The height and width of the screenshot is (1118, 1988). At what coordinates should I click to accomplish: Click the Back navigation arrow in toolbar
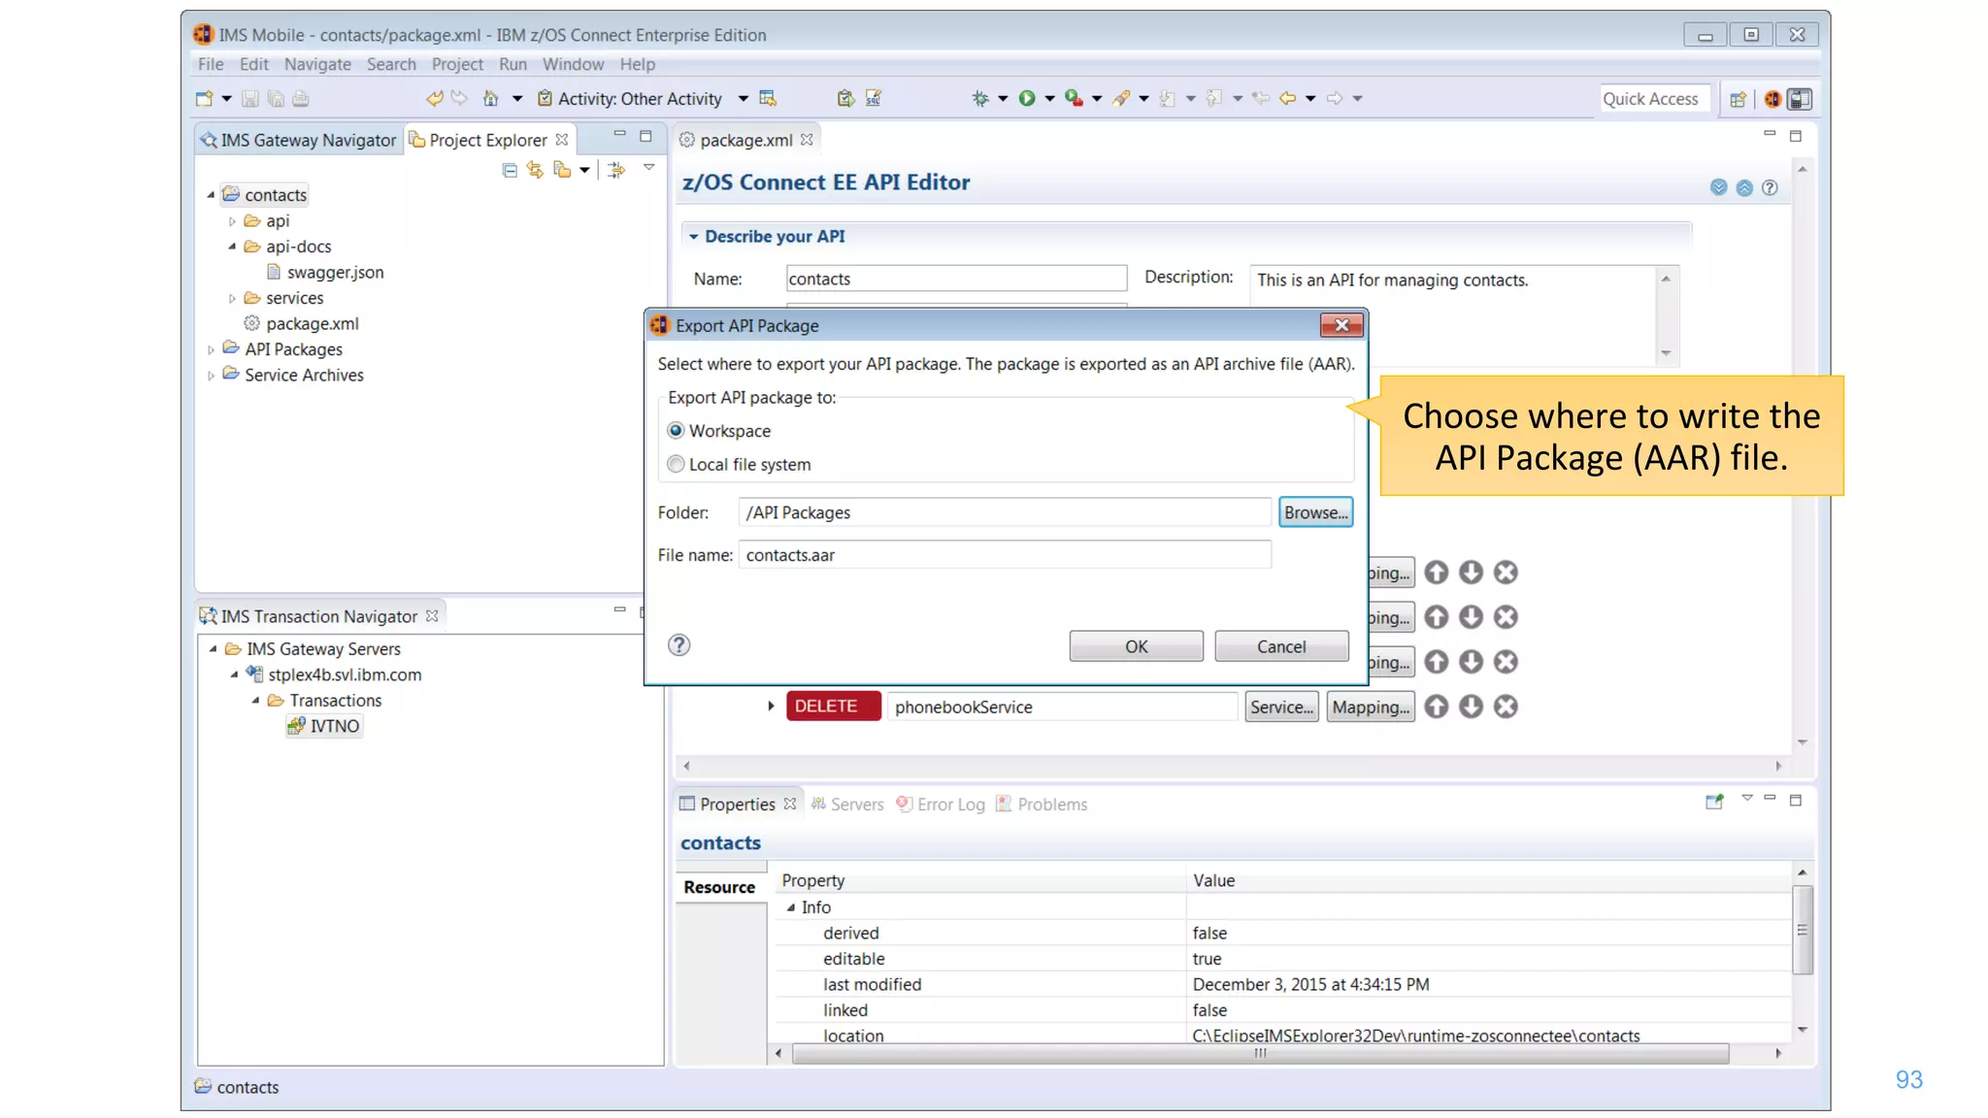[1288, 98]
